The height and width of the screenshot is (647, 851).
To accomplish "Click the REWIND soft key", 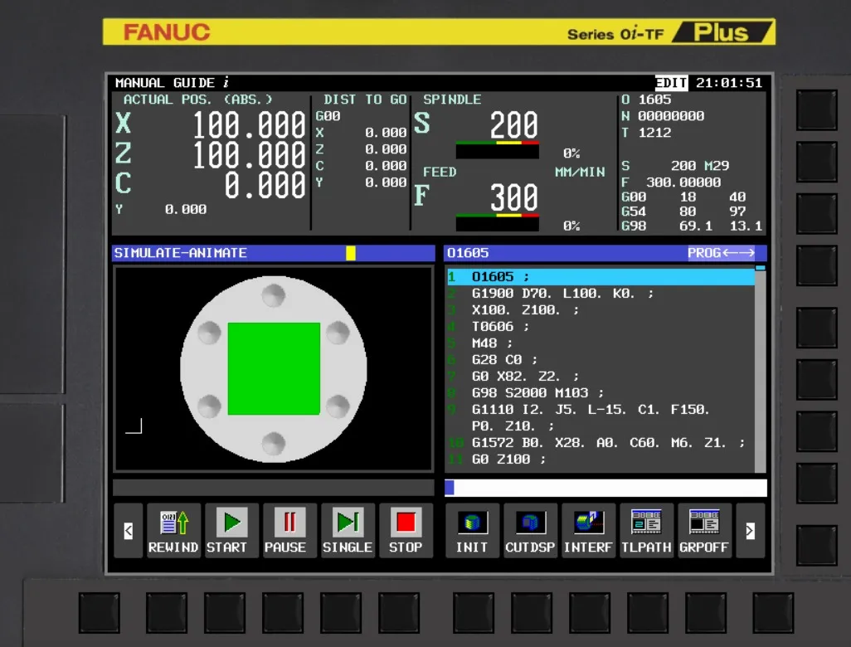I will 173,530.
